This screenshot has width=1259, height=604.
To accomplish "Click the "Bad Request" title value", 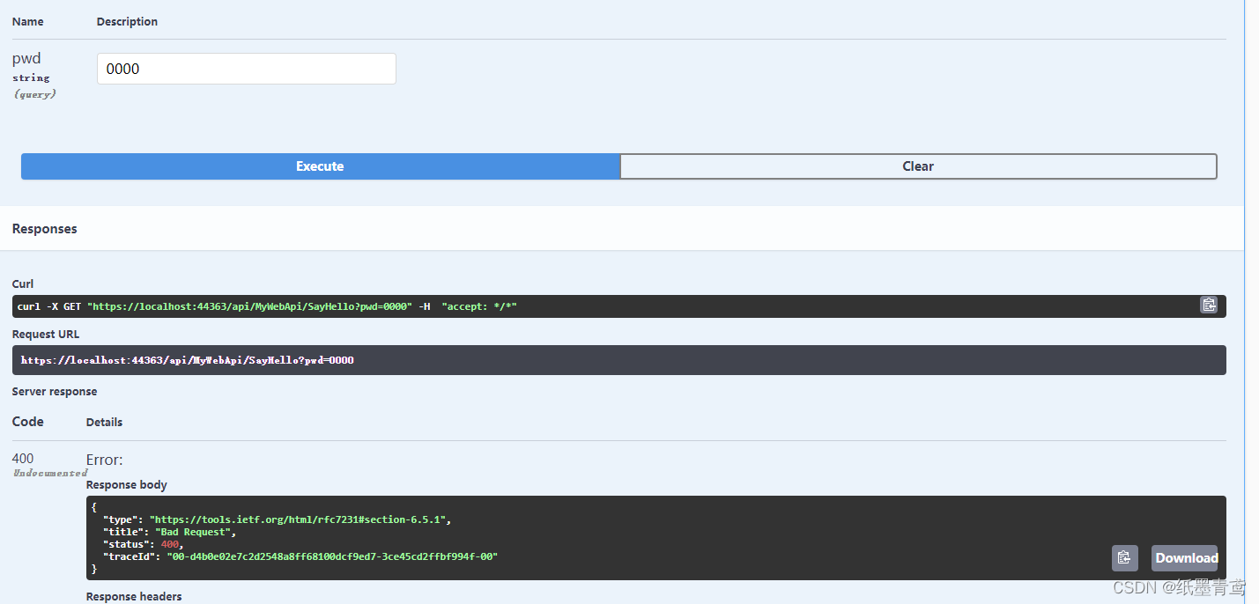I will tap(195, 532).
